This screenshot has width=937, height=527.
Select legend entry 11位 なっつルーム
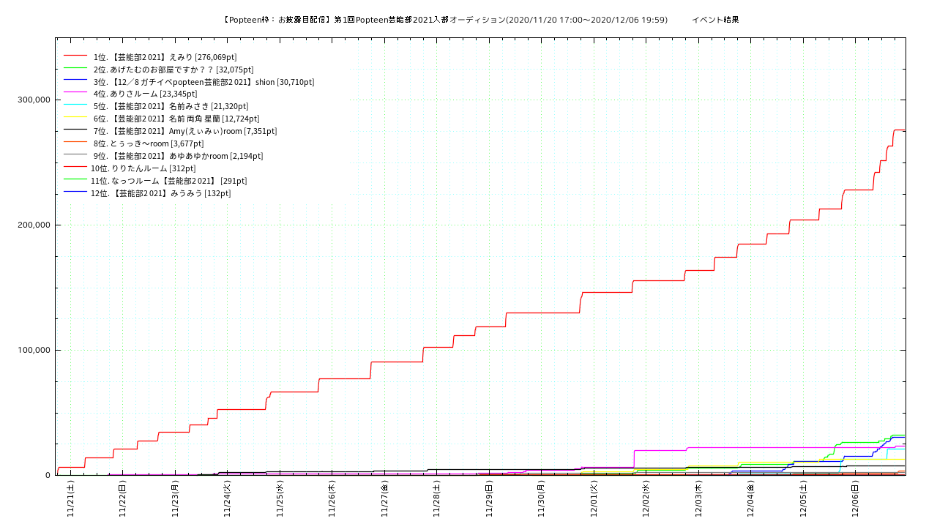(x=168, y=181)
